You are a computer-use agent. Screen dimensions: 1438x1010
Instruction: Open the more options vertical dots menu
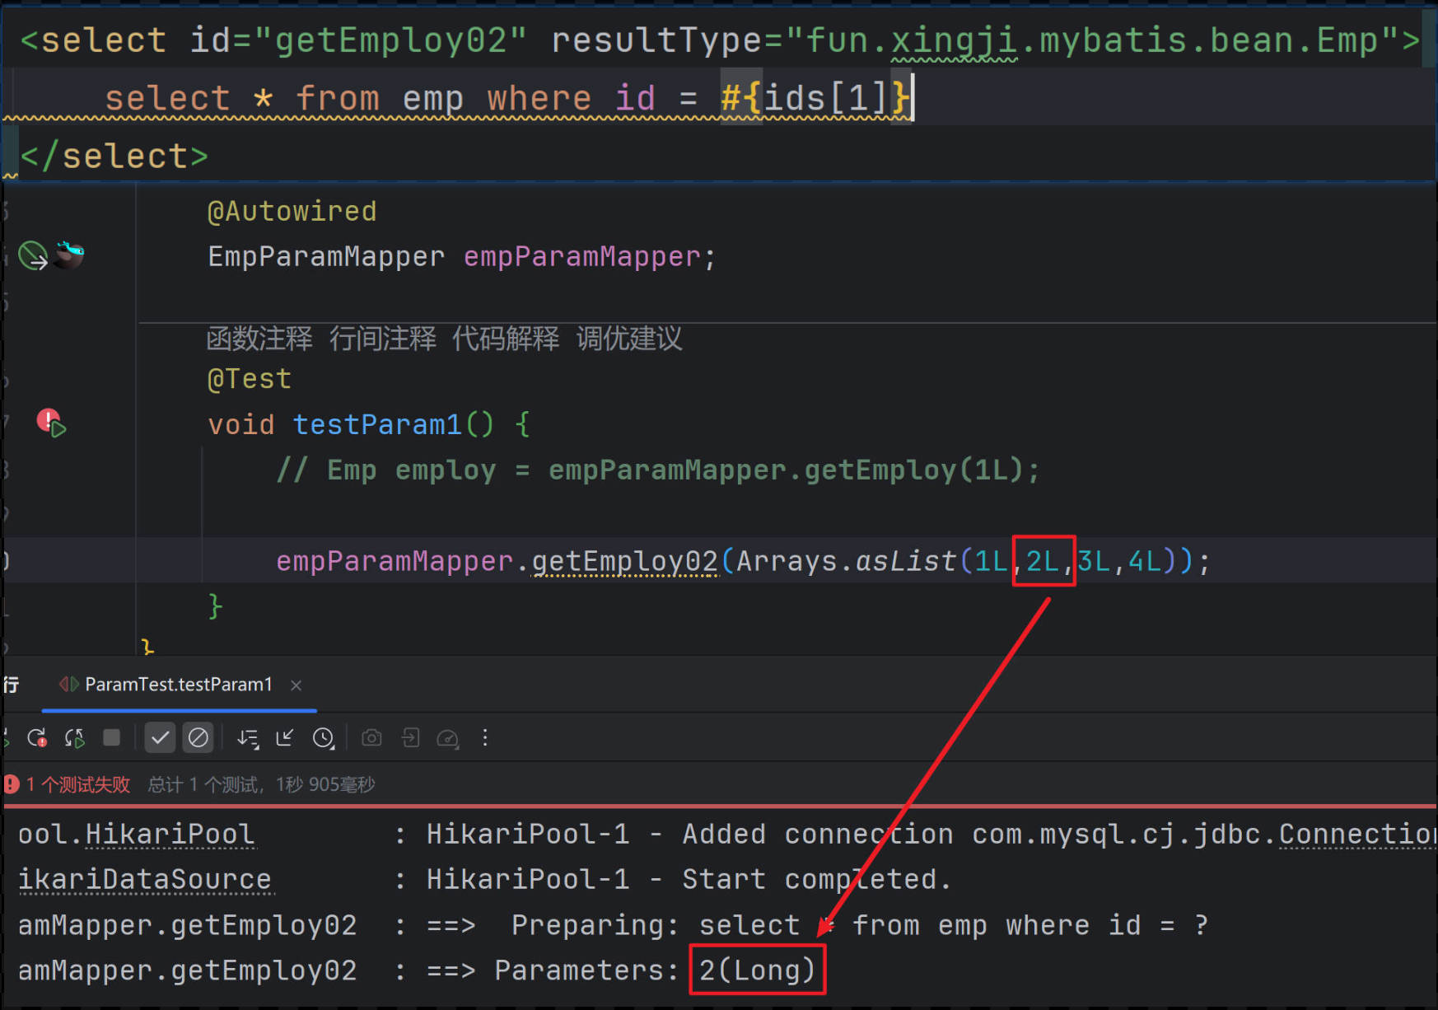(x=485, y=737)
